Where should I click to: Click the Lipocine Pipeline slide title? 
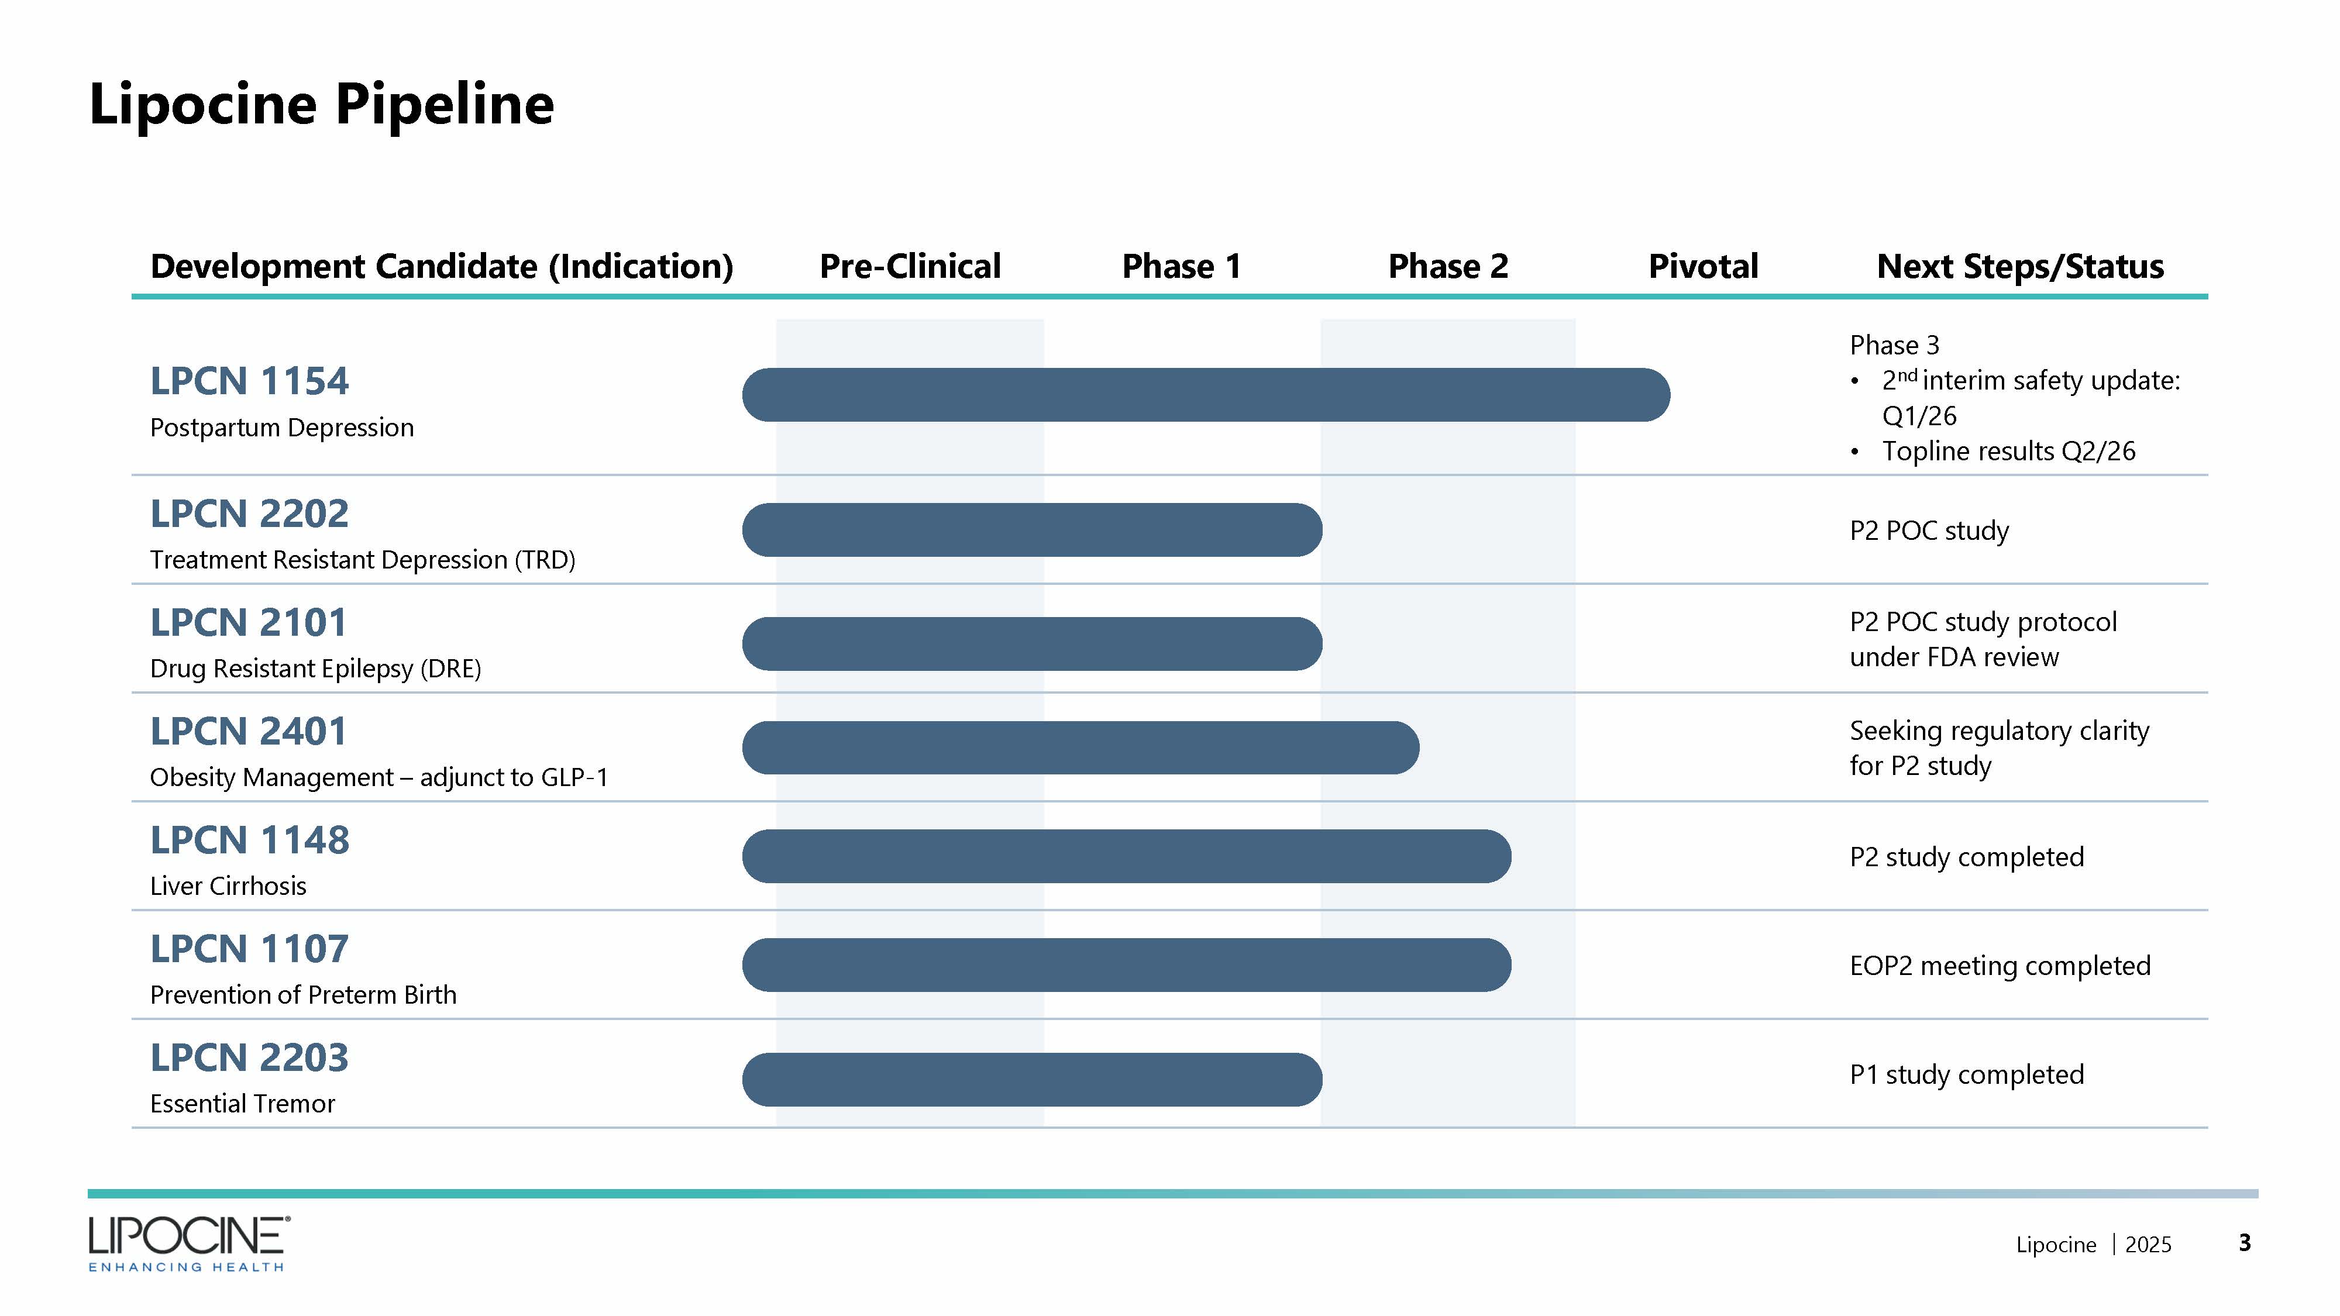(x=322, y=105)
